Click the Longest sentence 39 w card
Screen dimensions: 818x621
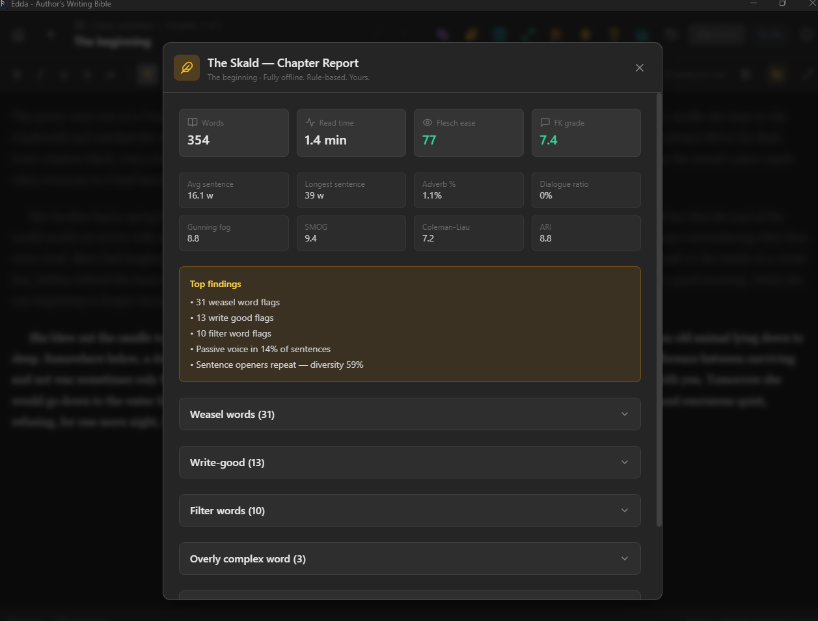351,190
